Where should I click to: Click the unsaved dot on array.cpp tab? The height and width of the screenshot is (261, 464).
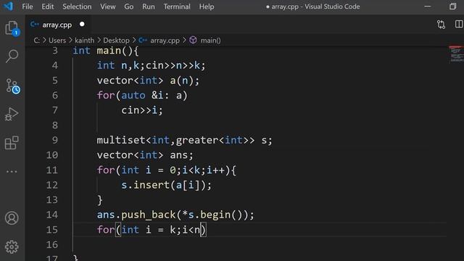[x=82, y=24]
